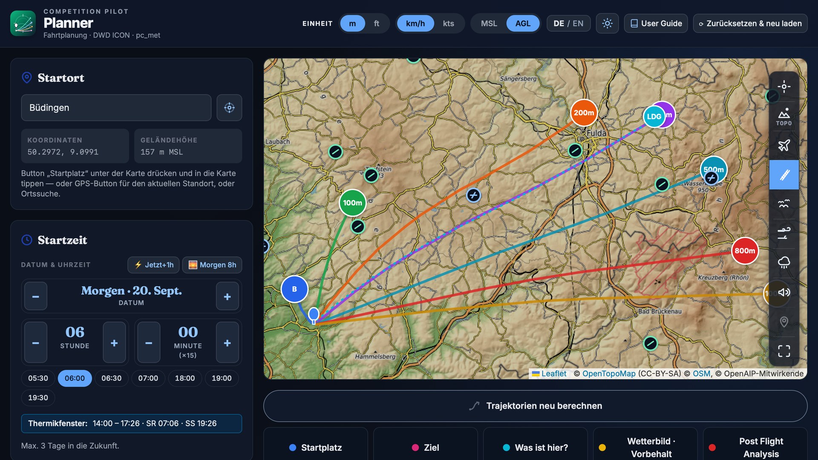
Task: Click glider site icon mid-map
Action: click(x=473, y=195)
